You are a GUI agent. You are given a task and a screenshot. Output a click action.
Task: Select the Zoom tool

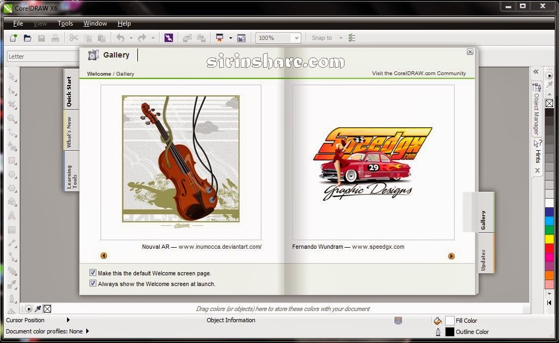[12, 119]
